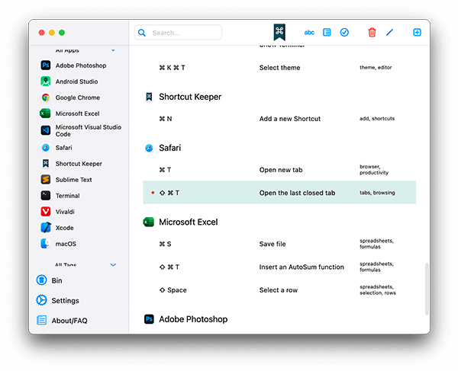
Task: Select the 'Insert an AutoSum function' row
Action: tap(279, 267)
